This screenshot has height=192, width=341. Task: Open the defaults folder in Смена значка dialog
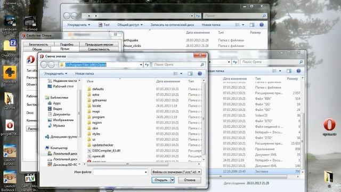[x=98, y=89]
